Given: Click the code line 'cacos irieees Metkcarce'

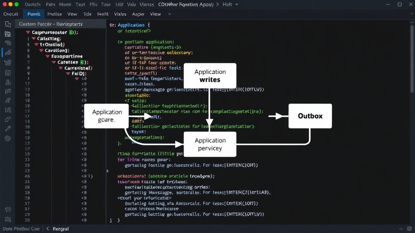Looking at the screenshot, I should pos(152,209).
